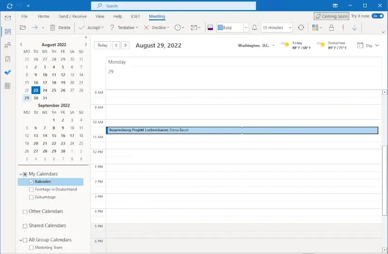Mark the meeting Private with lock icon
The height and width of the screenshot is (254, 388).
(x=331, y=28)
